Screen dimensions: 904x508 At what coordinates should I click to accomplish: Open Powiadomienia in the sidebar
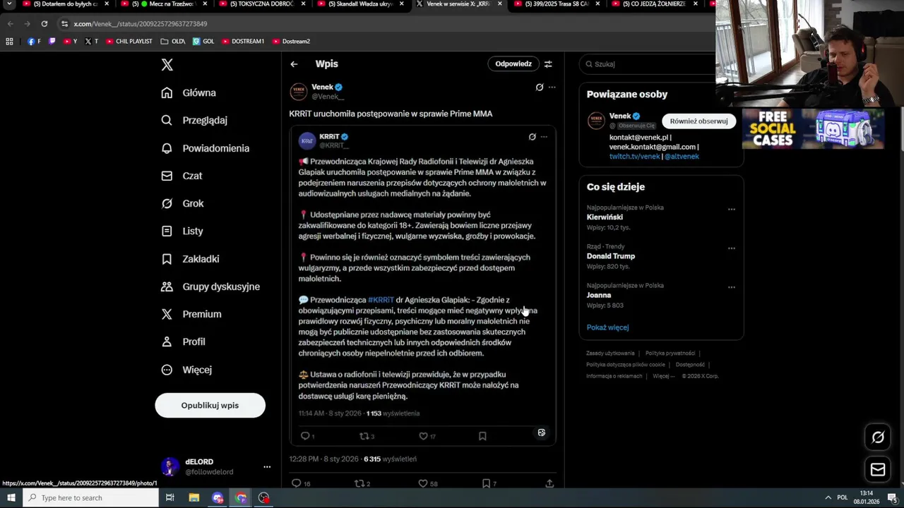(205, 148)
